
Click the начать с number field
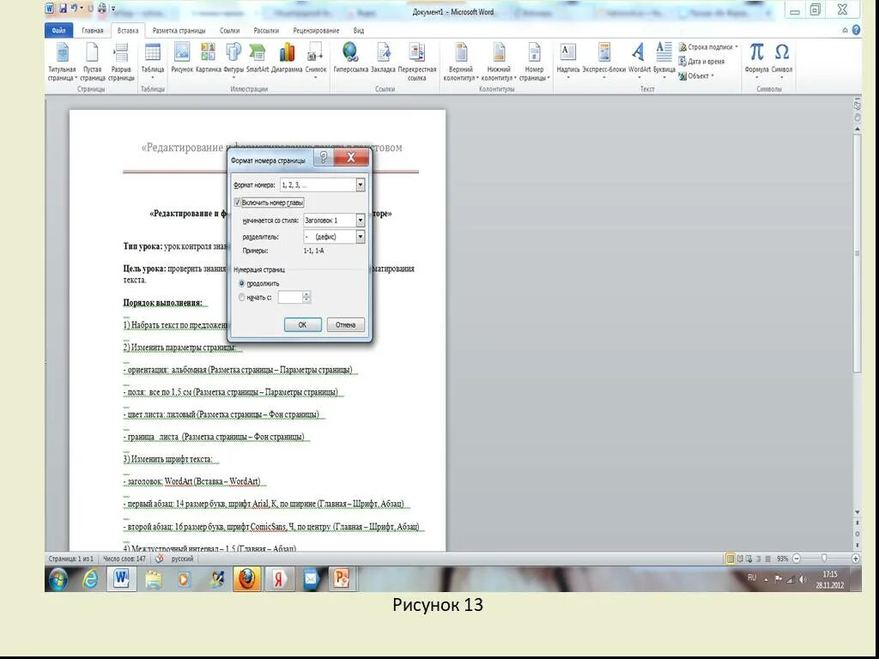290,298
